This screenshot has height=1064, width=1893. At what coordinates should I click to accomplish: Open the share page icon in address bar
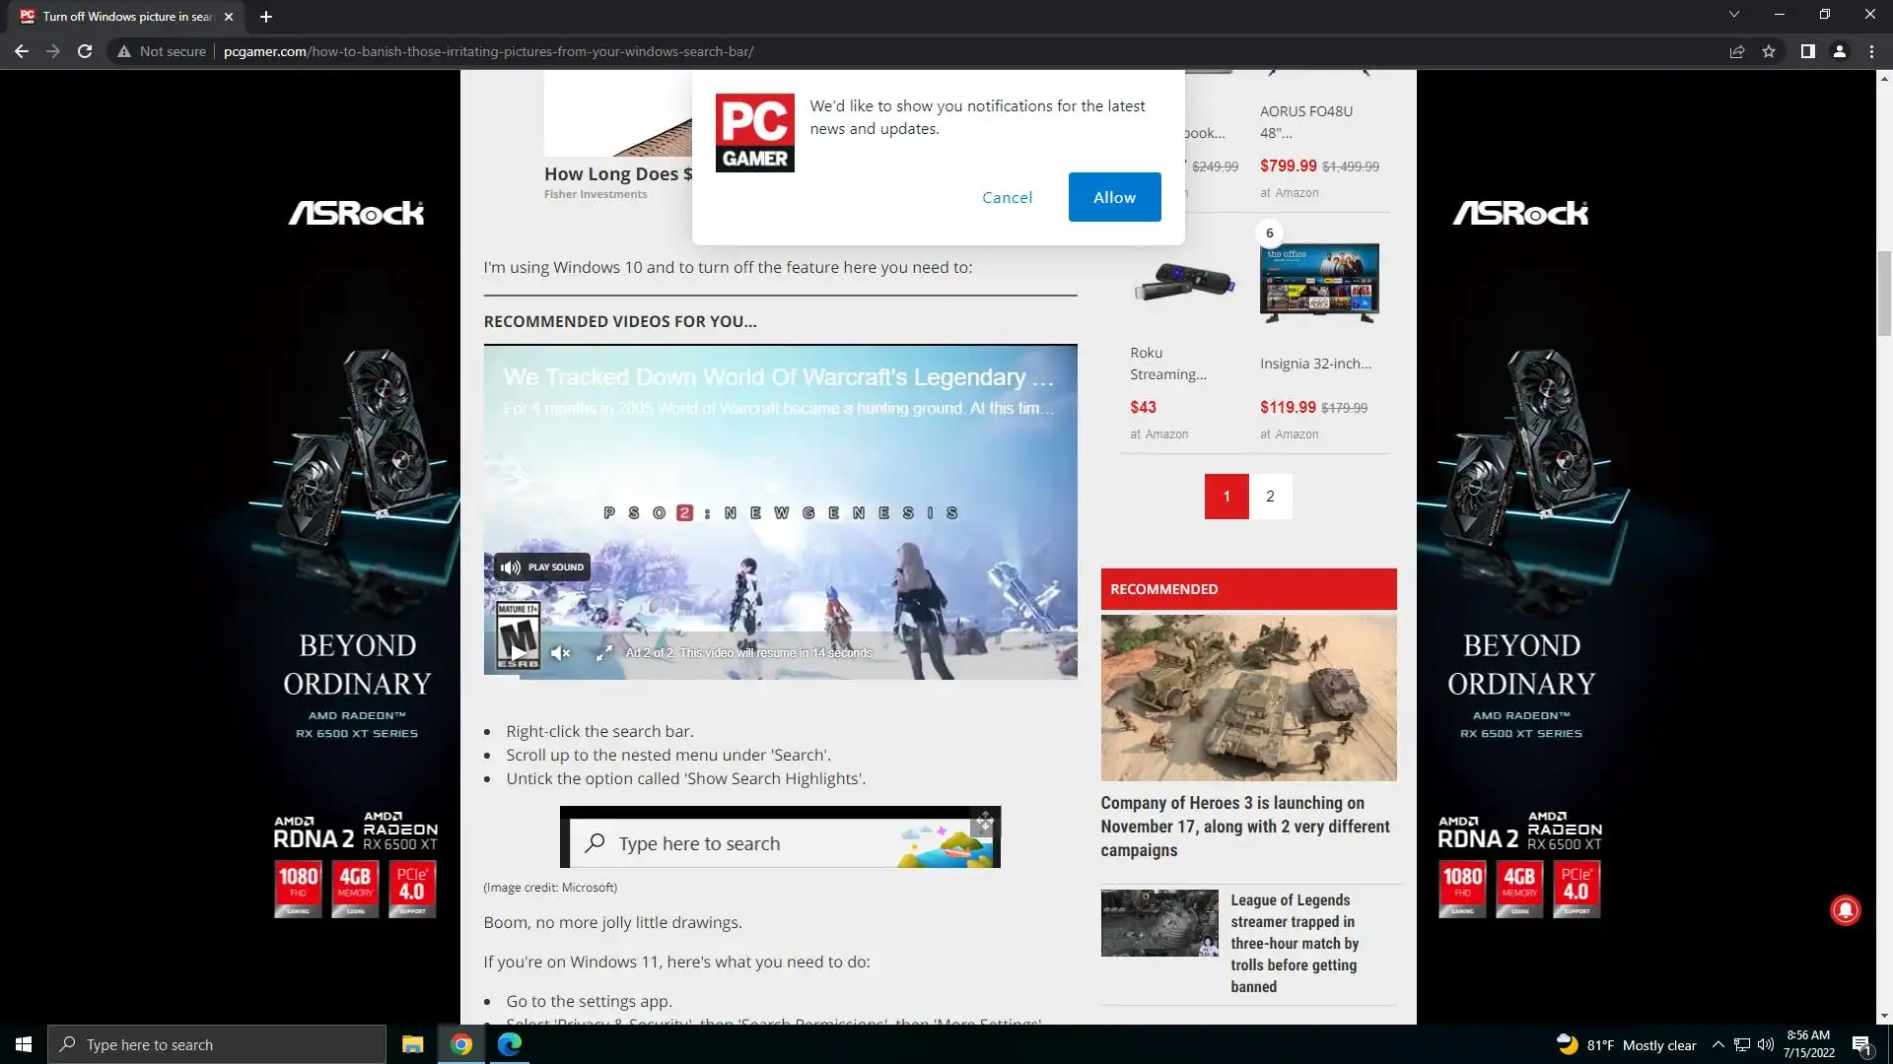pos(1737,51)
